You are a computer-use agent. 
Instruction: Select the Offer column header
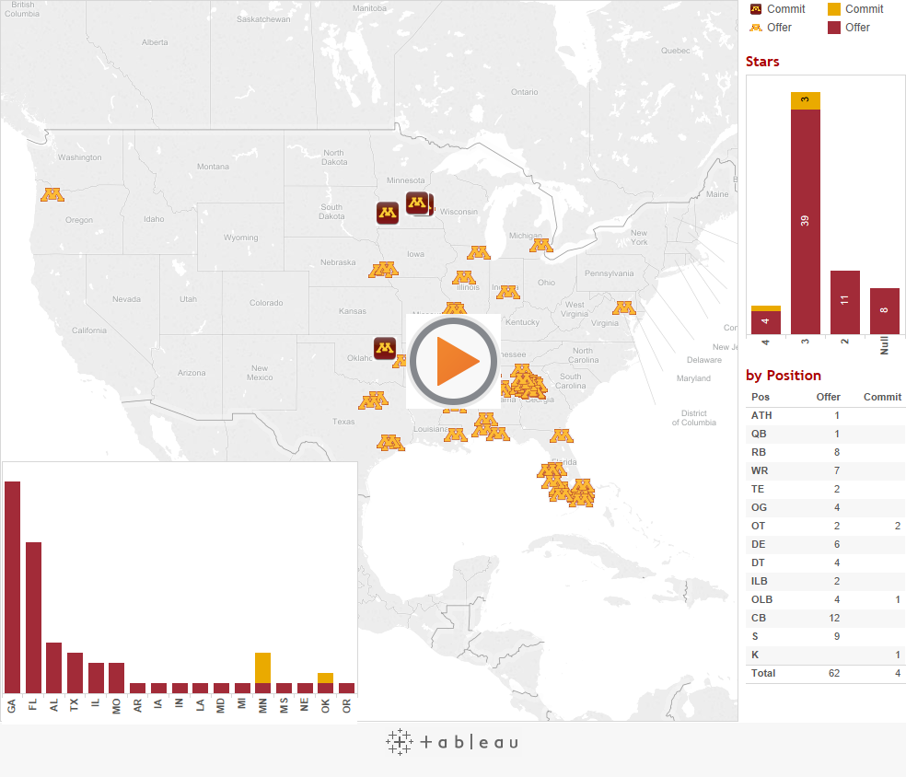click(828, 397)
